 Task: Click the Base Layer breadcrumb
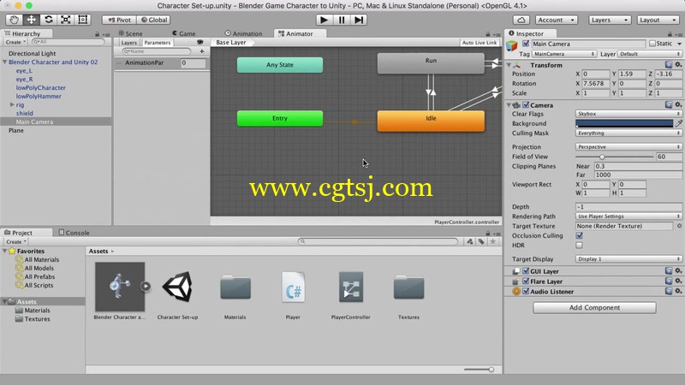pos(230,42)
